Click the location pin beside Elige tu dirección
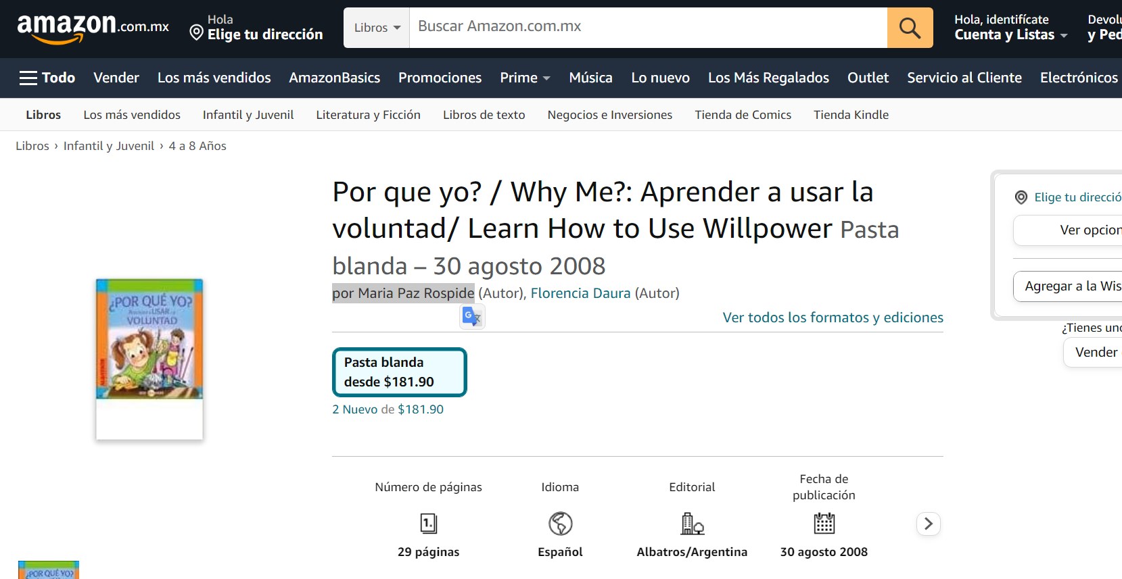The height and width of the screenshot is (579, 1122). pyautogui.click(x=196, y=32)
